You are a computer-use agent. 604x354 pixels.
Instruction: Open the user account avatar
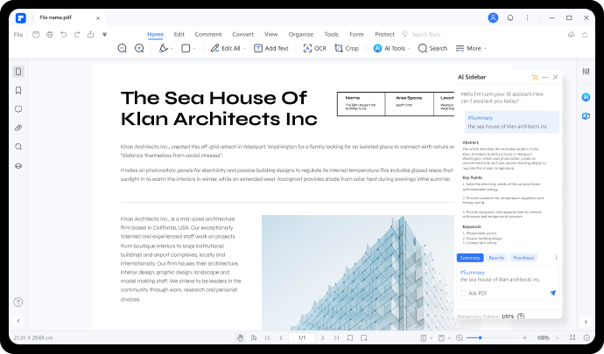click(493, 17)
